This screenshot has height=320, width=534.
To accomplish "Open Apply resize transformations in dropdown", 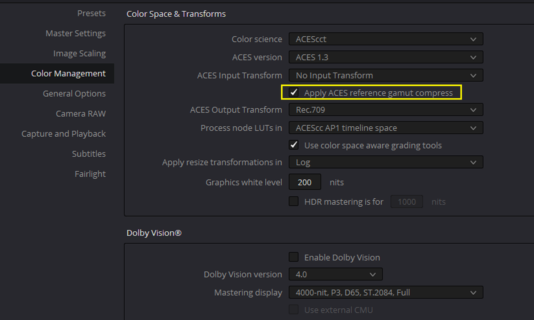I will coord(386,162).
